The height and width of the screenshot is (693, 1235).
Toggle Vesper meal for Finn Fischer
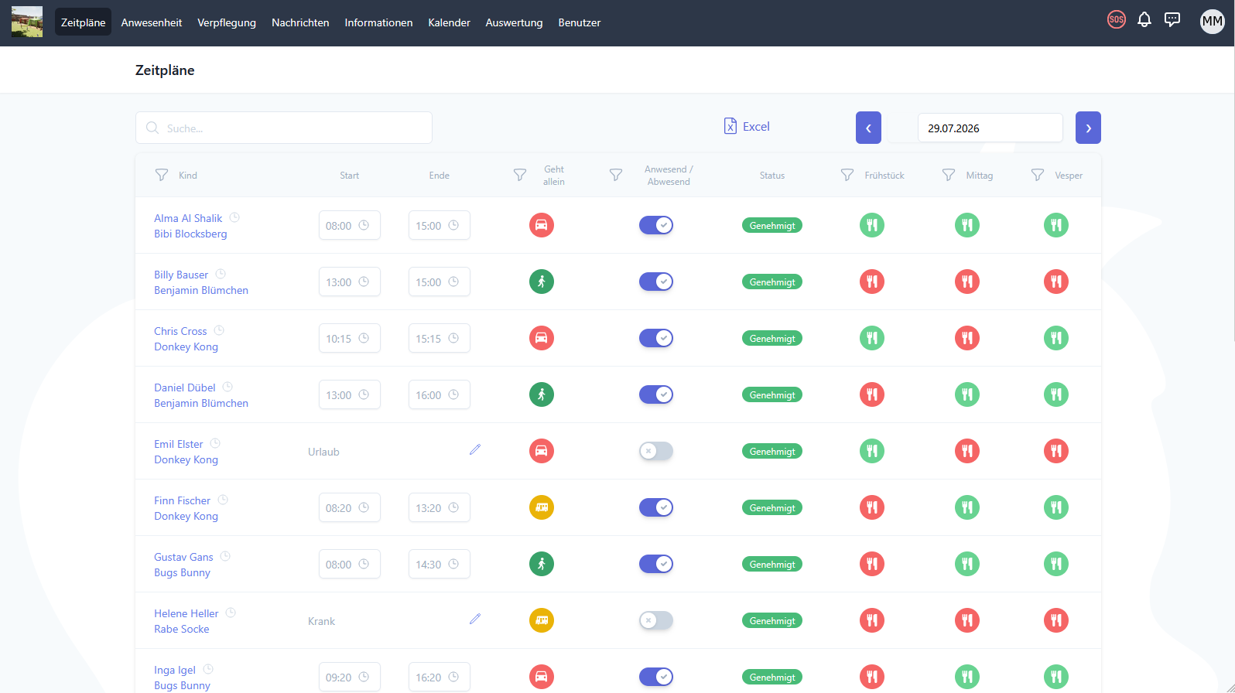pos(1056,507)
